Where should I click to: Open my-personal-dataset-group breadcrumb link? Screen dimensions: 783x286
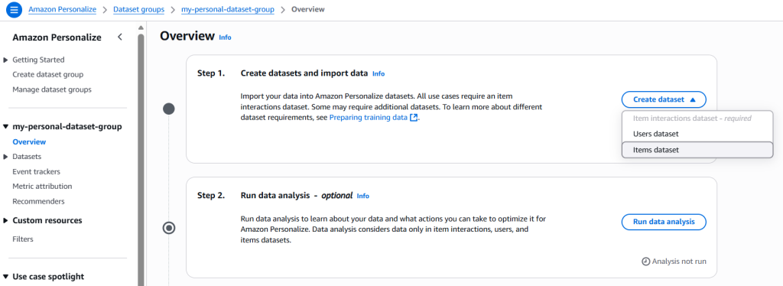click(x=228, y=9)
